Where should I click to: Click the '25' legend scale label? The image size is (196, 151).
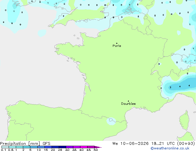point(60,150)
